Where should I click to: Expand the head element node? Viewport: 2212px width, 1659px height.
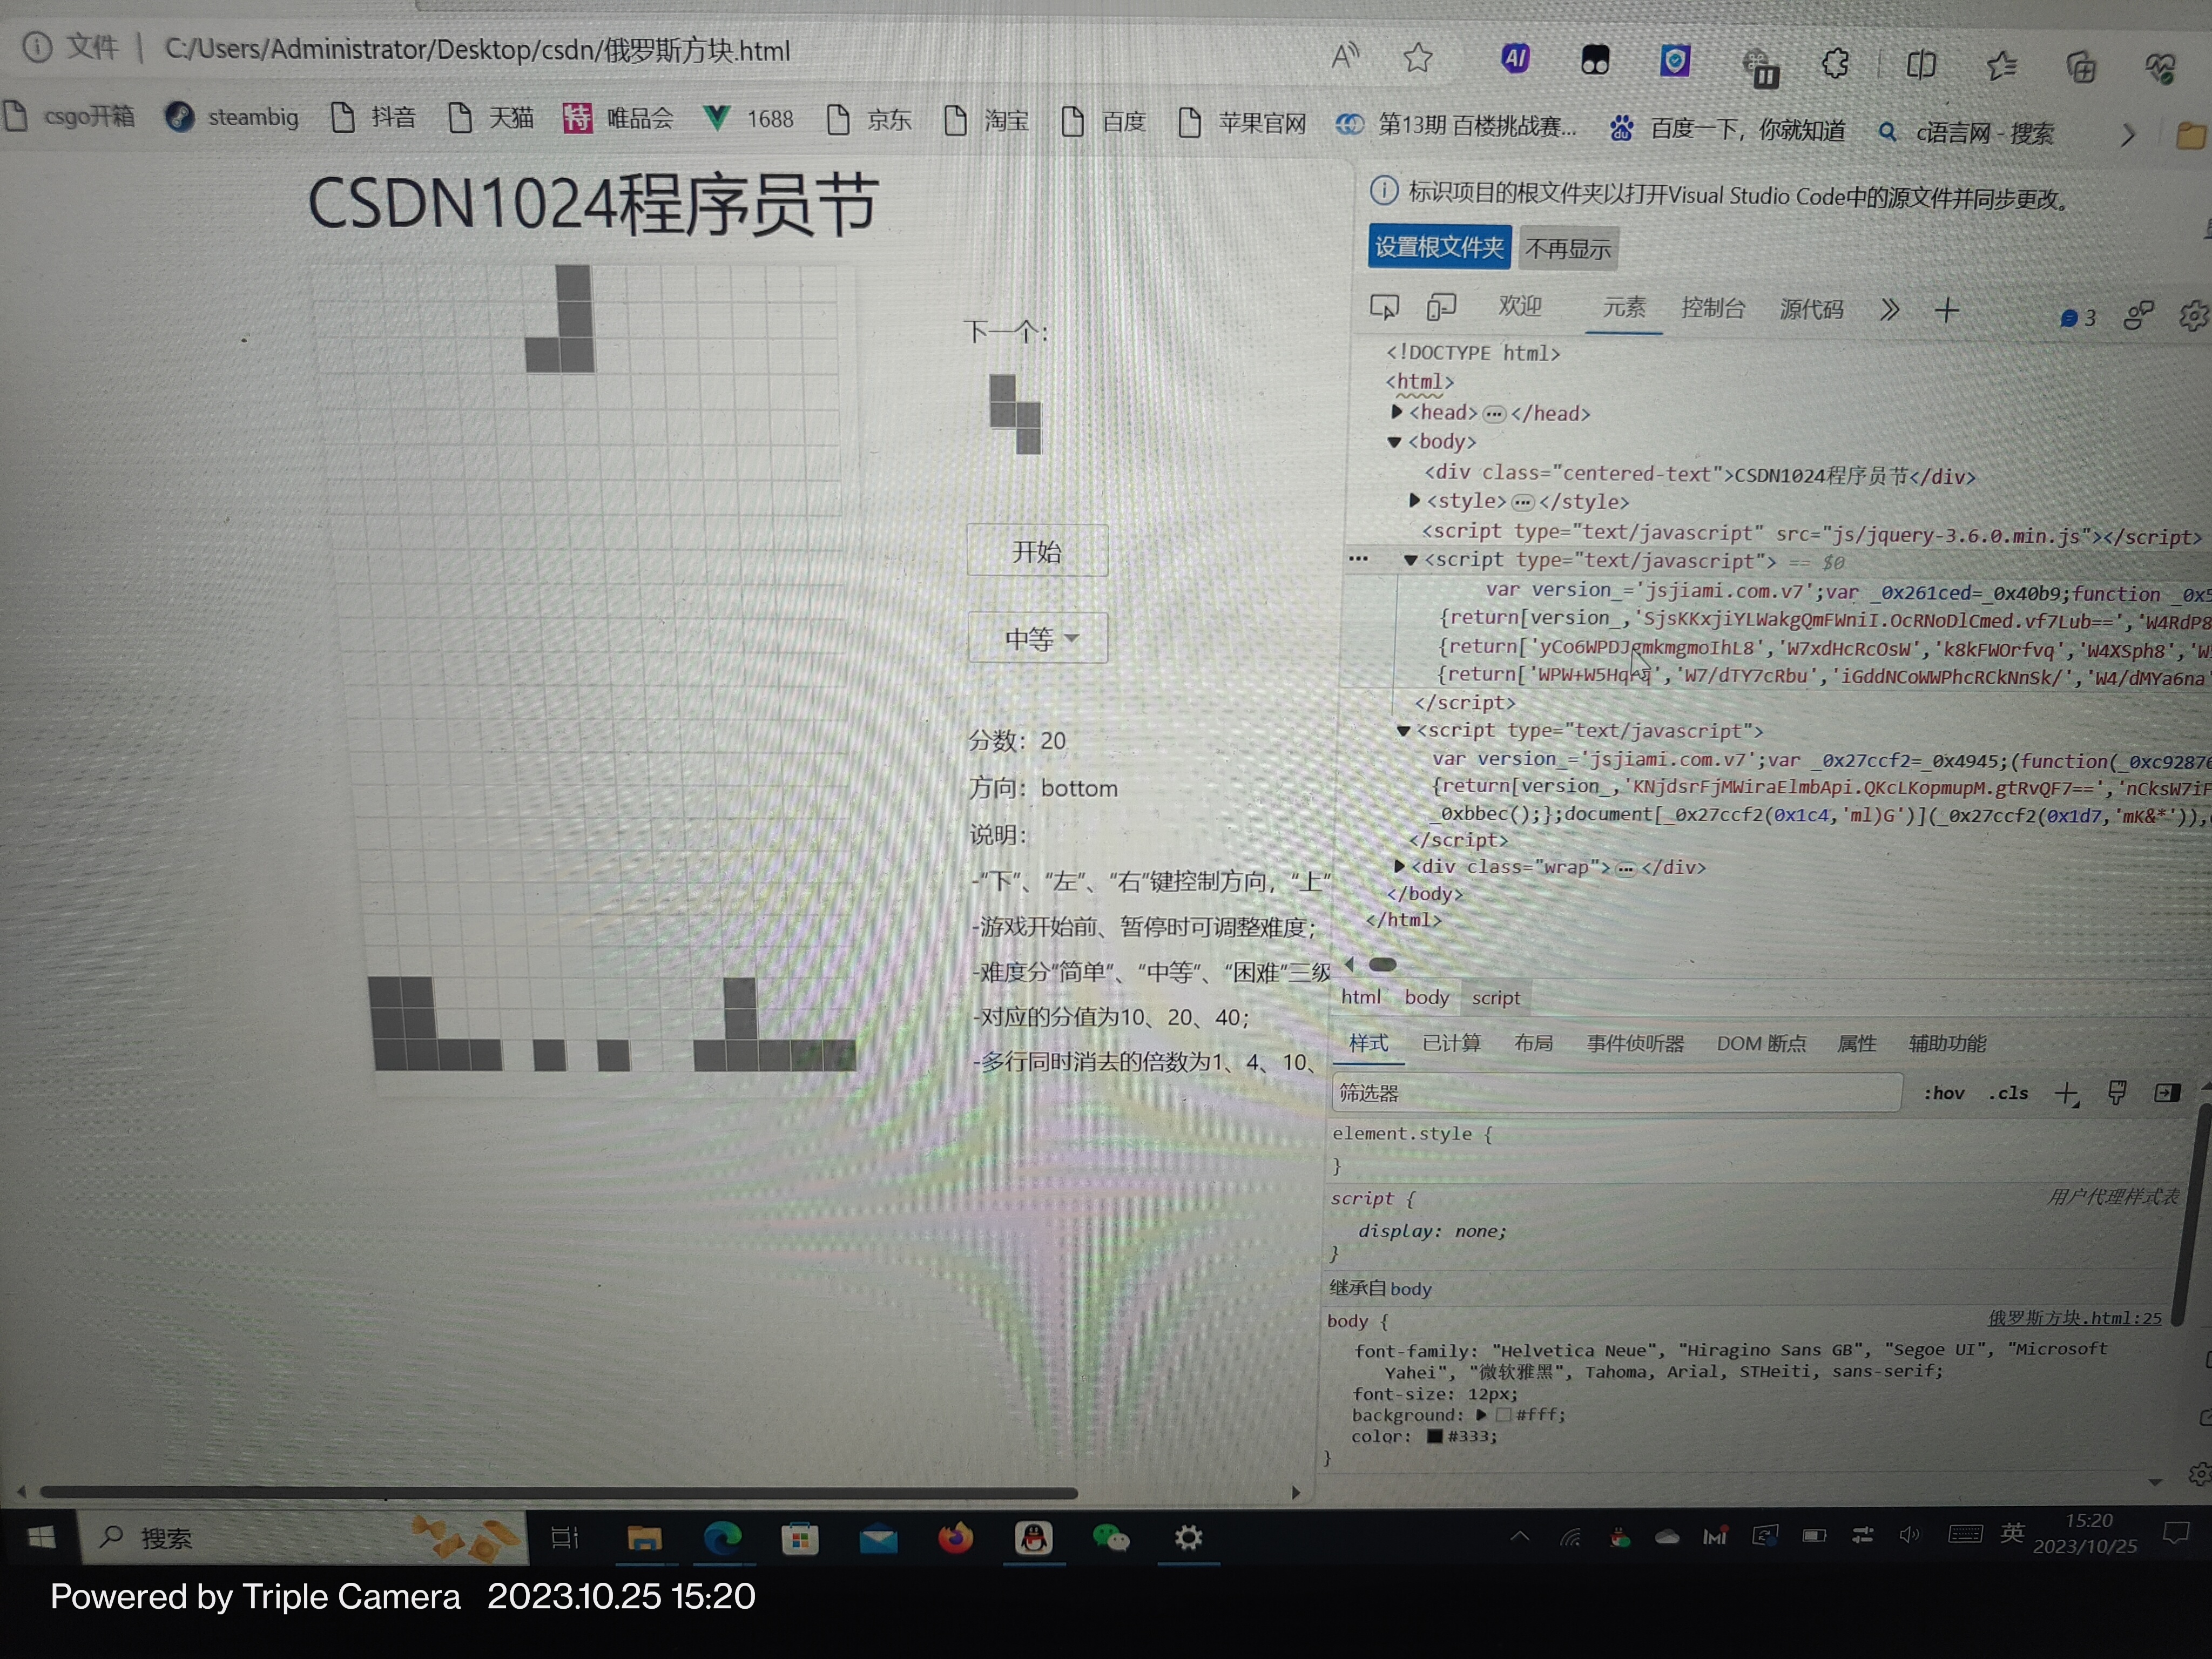click(1397, 412)
